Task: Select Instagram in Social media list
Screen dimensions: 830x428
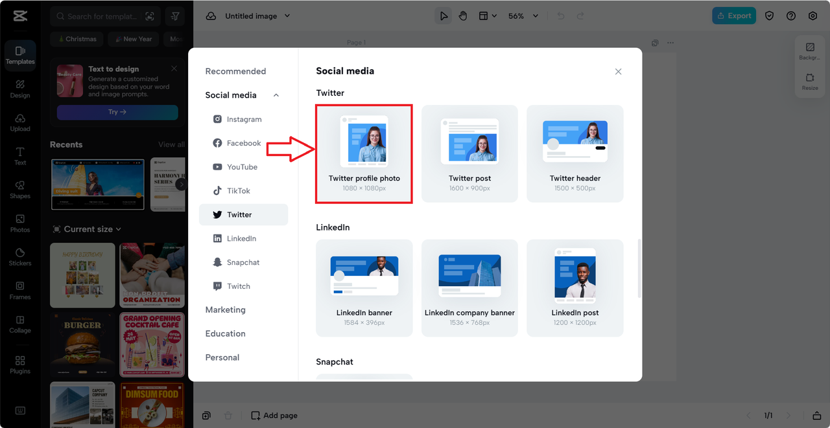Action: [244, 119]
